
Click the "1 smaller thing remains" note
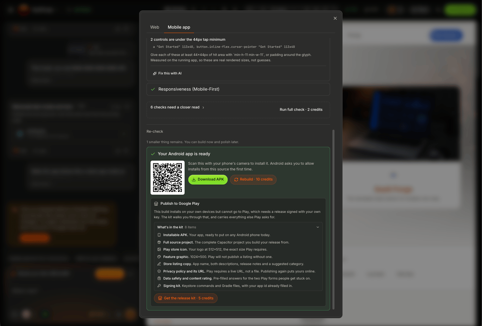tap(193, 142)
